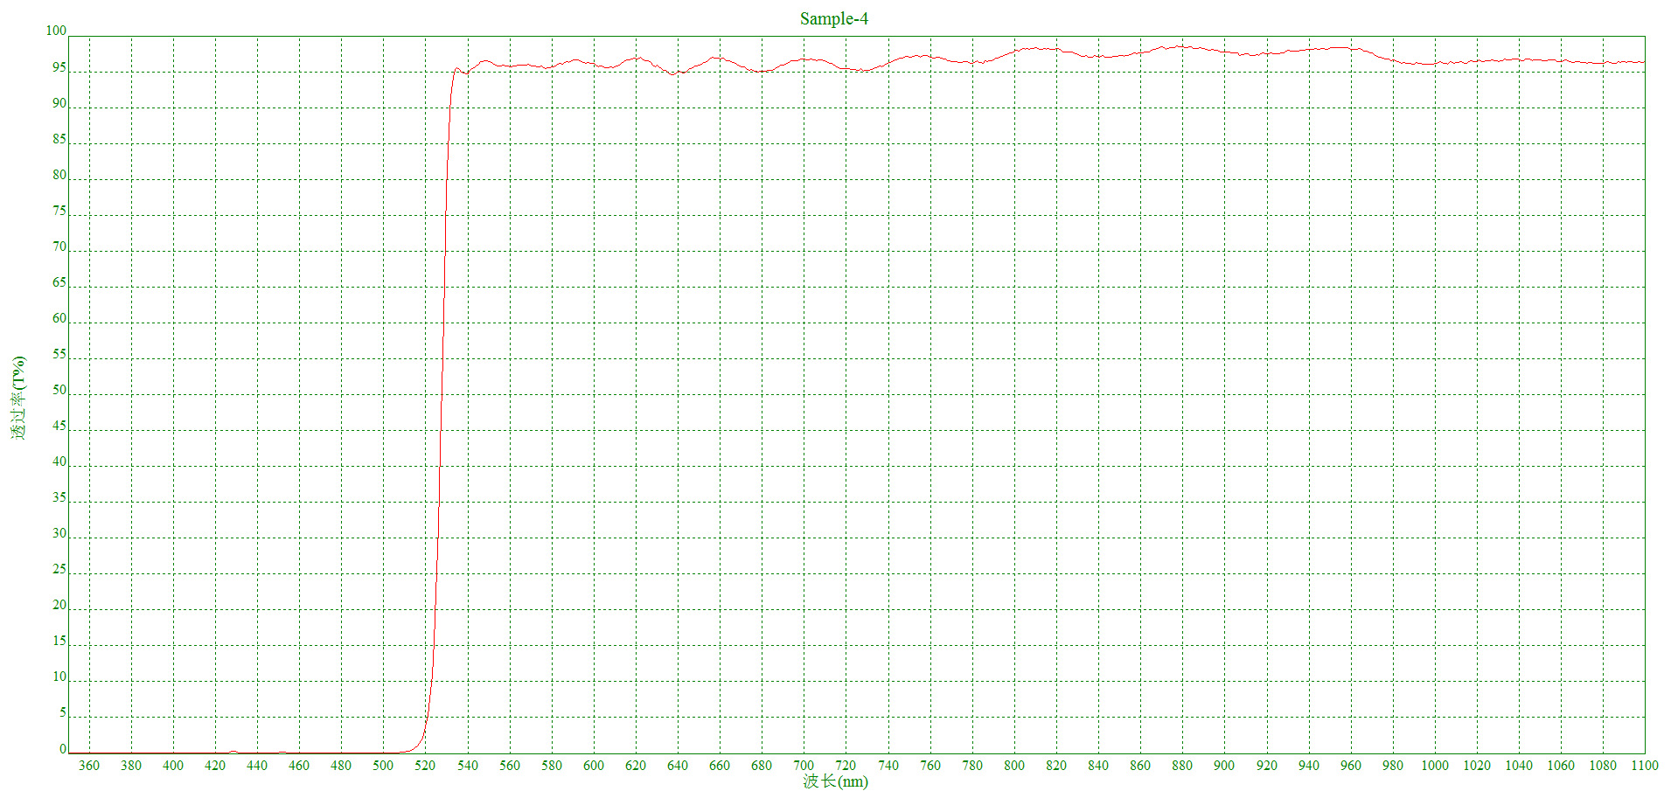Select the '800' wavelength tick label

coord(1014,766)
